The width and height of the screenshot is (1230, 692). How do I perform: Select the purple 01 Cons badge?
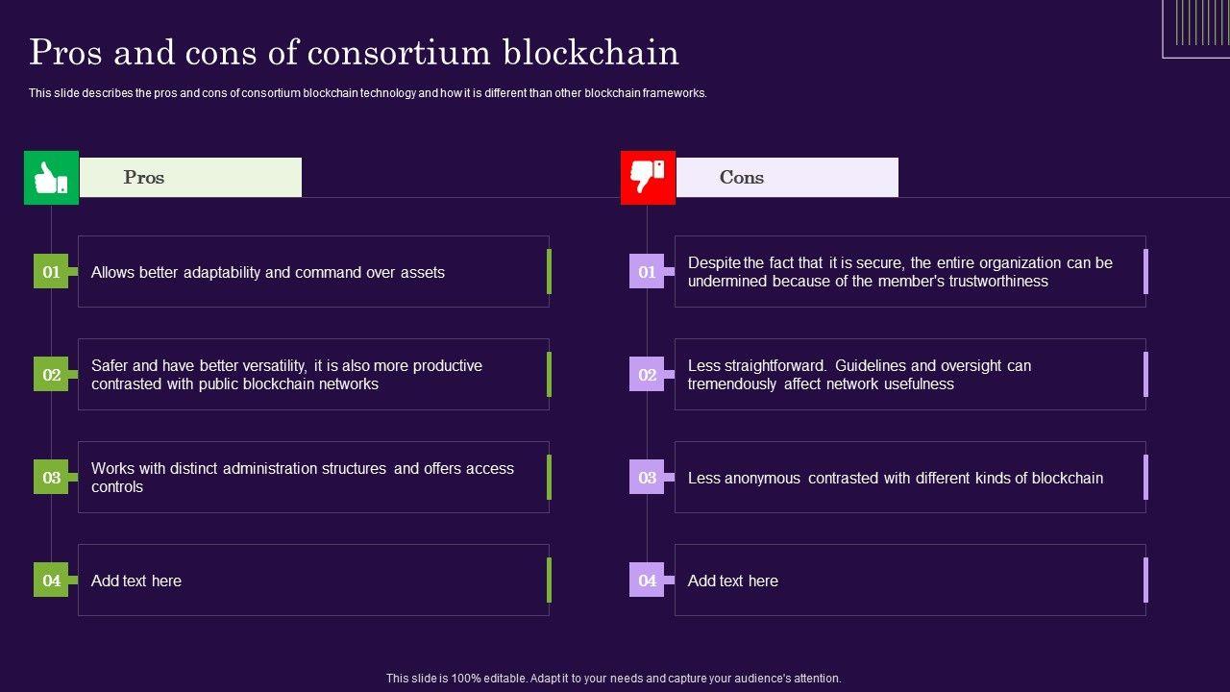click(647, 272)
